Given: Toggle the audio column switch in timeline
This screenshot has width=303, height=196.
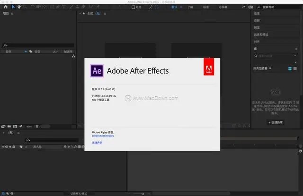Looking at the screenshot, I should 6,147.
